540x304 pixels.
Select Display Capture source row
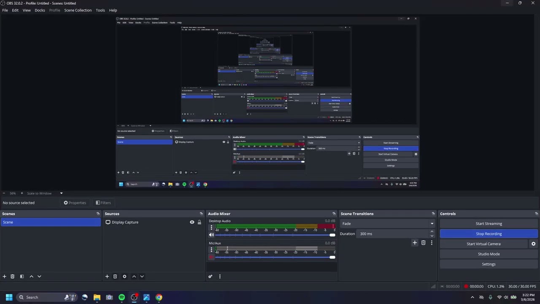[x=154, y=222]
